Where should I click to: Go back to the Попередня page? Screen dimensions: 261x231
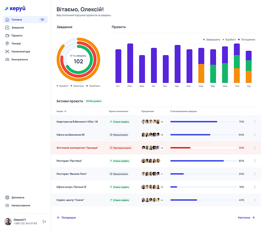tap(67, 218)
